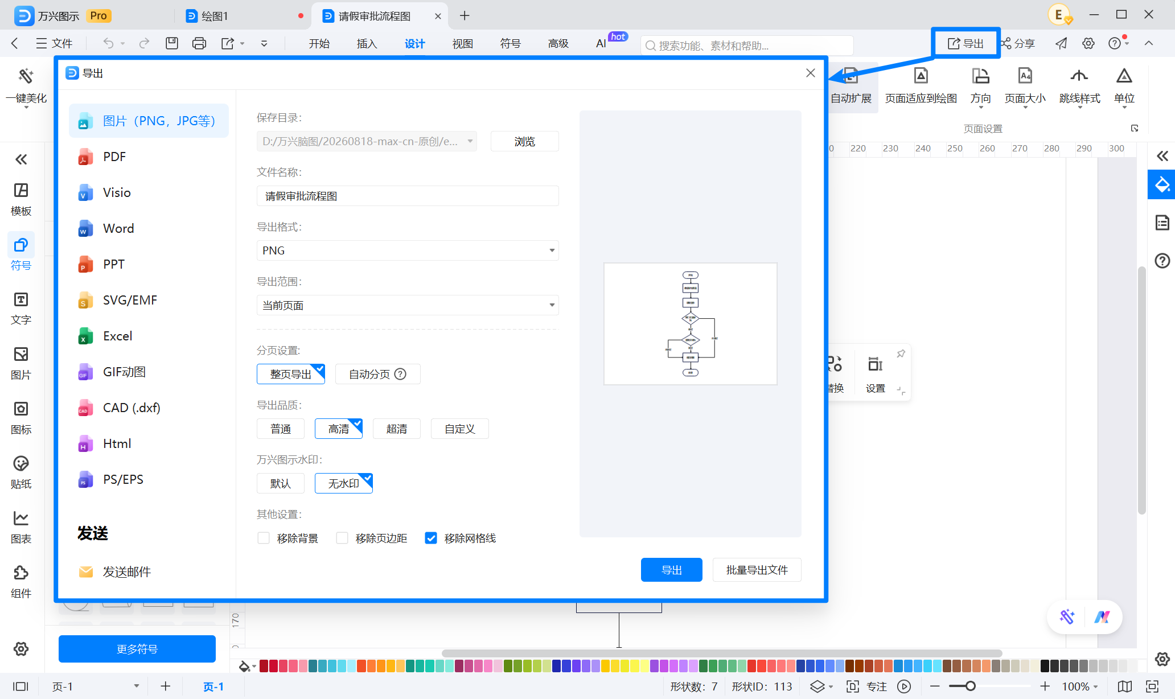
Task: Open the 100% zoom level dropdown
Action: point(1080,686)
